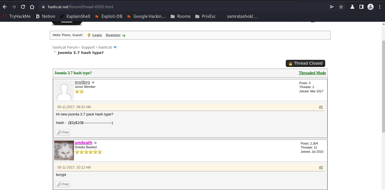Image resolution: width=385 pixels, height=190 pixels.
Task: Go to hashcat Forum breadcrumb
Action: pos(65,47)
